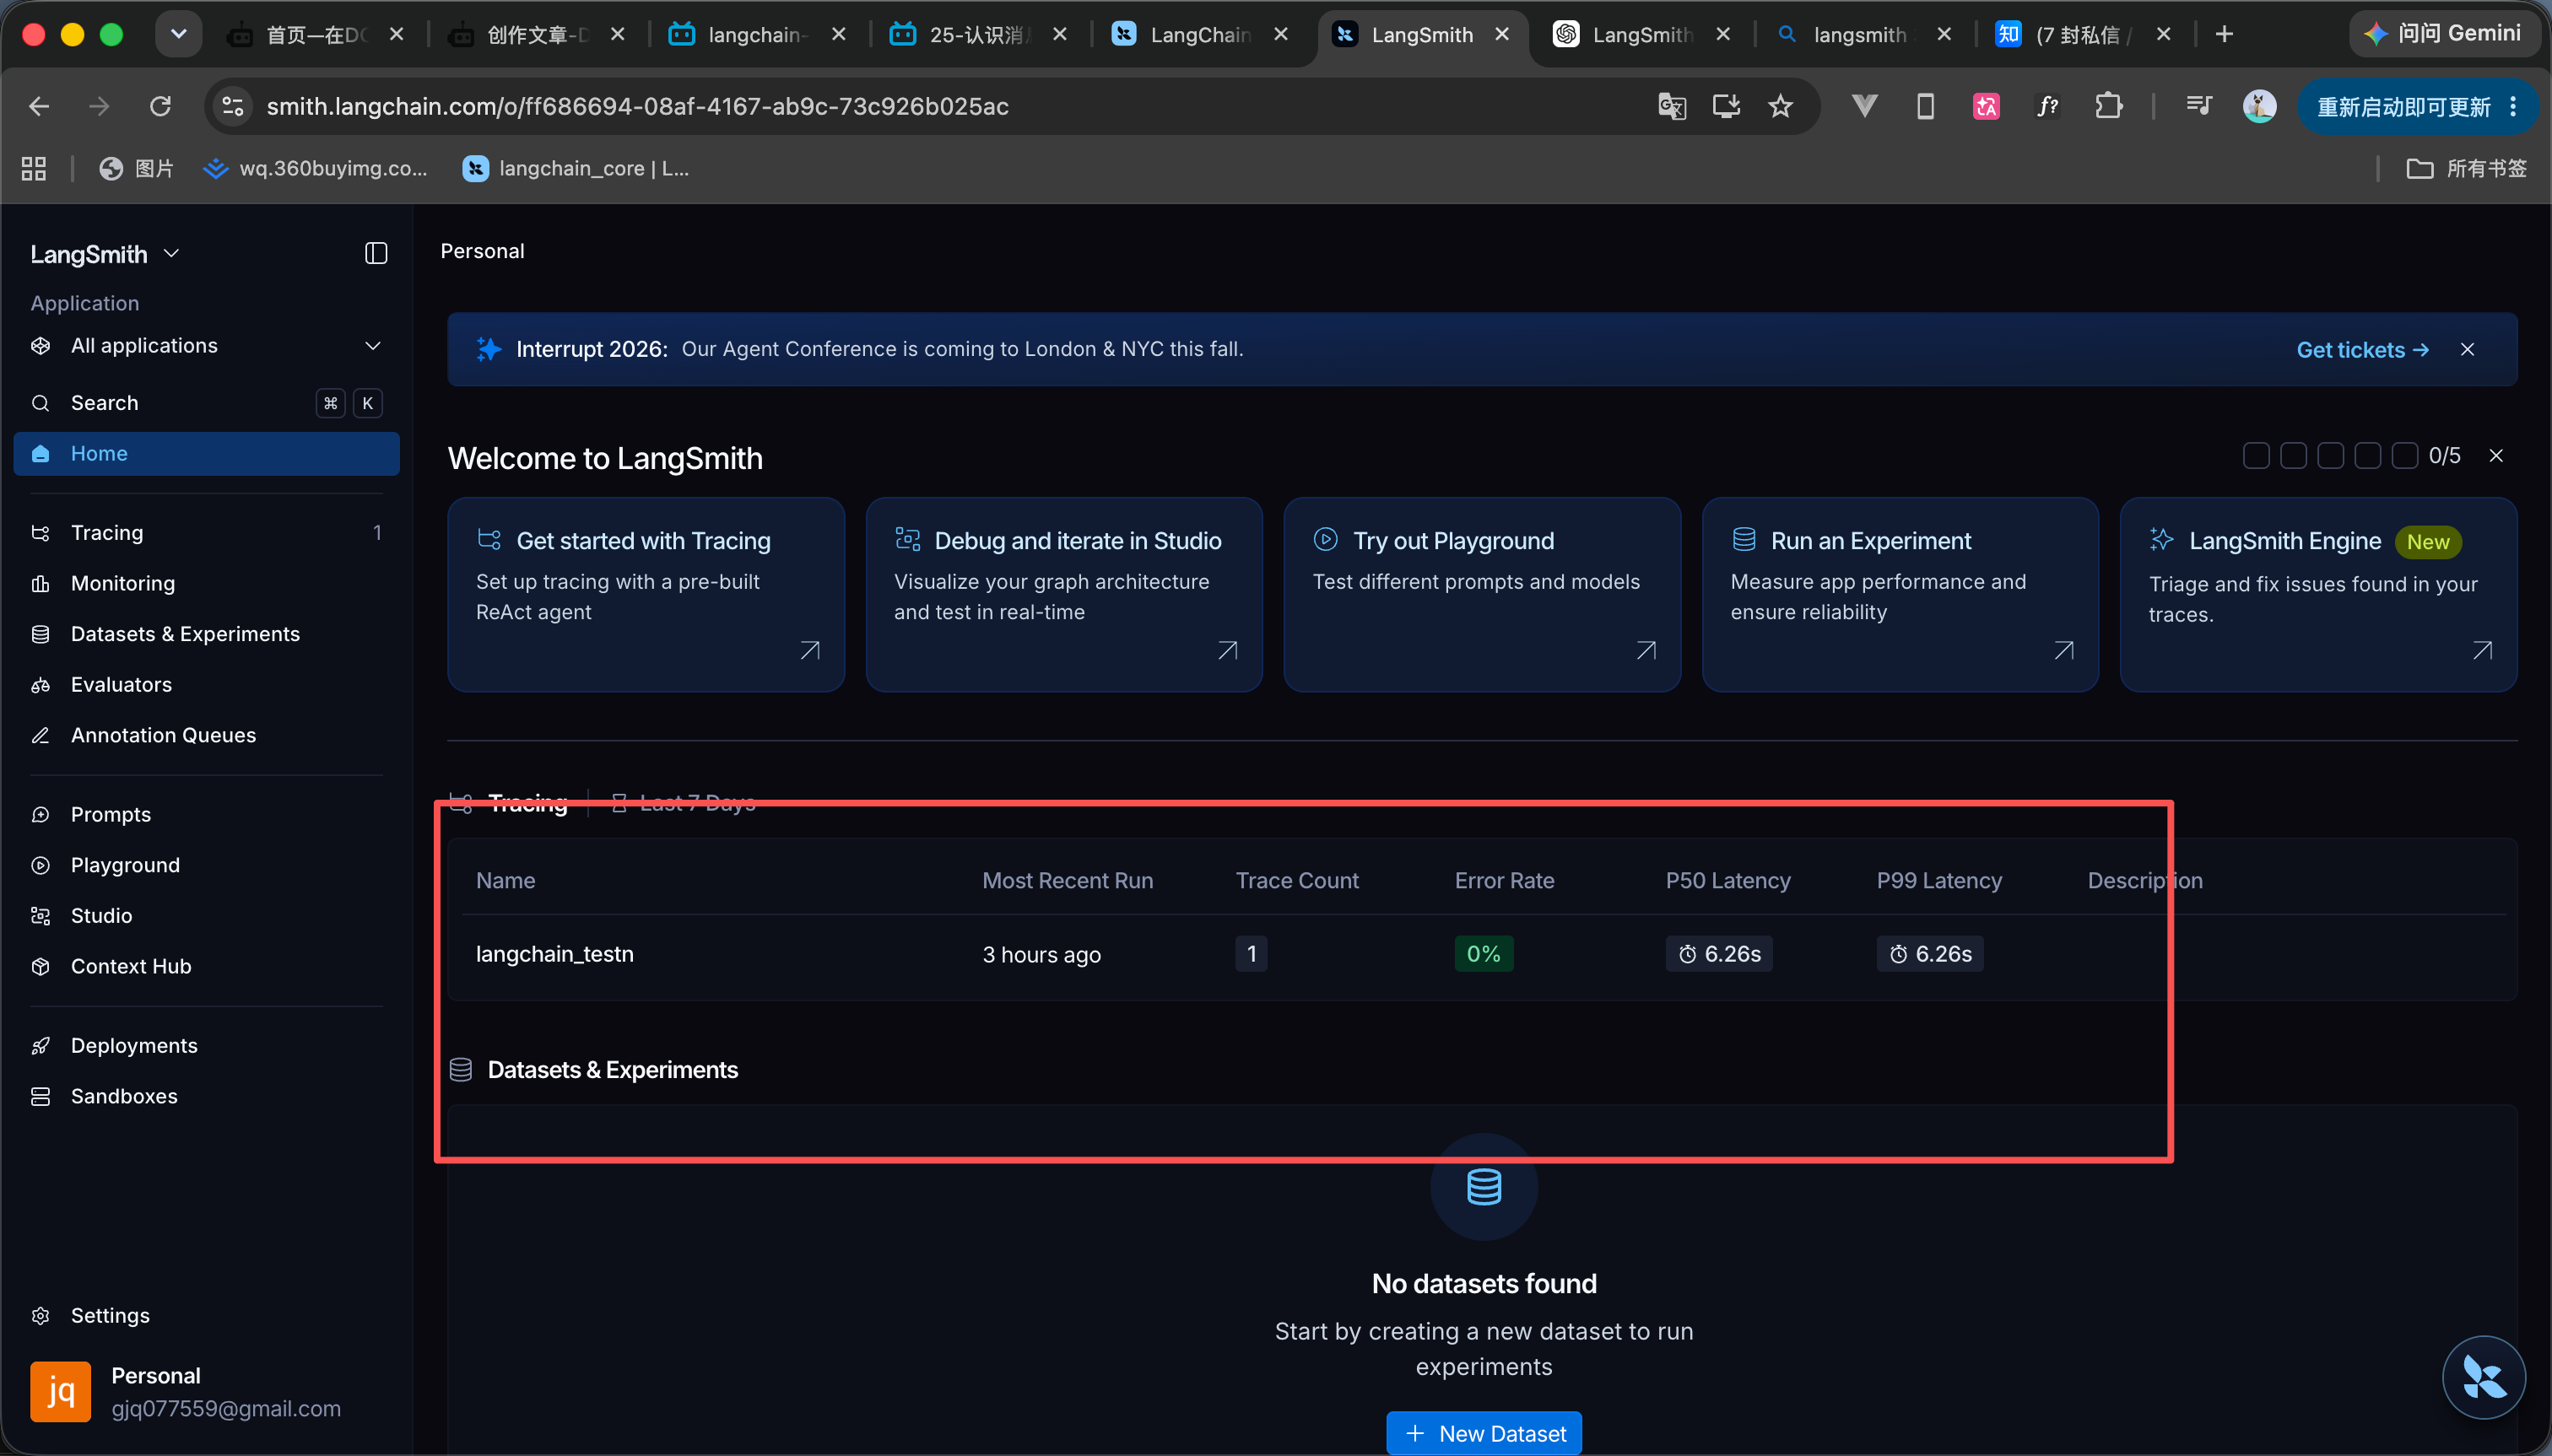Image resolution: width=2552 pixels, height=1456 pixels.
Task: Click the translate page icon
Action: pyautogui.click(x=1672, y=106)
